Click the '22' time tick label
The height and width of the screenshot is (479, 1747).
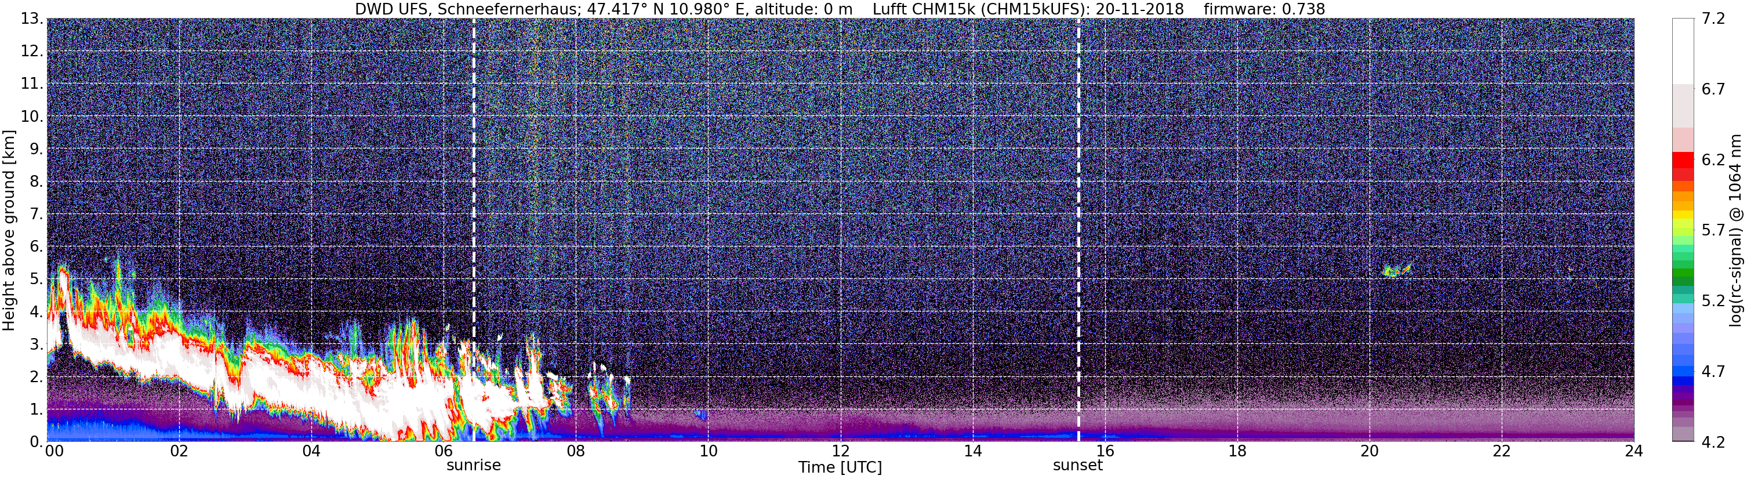(1502, 451)
